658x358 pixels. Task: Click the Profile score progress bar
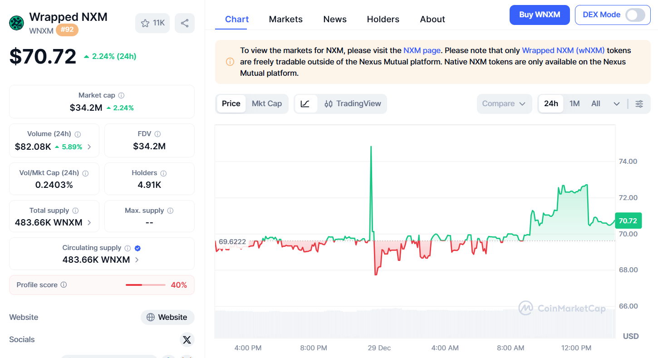[x=145, y=285]
